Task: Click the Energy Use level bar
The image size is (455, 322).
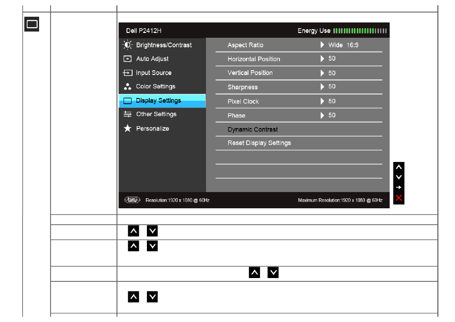Action: tap(360, 31)
